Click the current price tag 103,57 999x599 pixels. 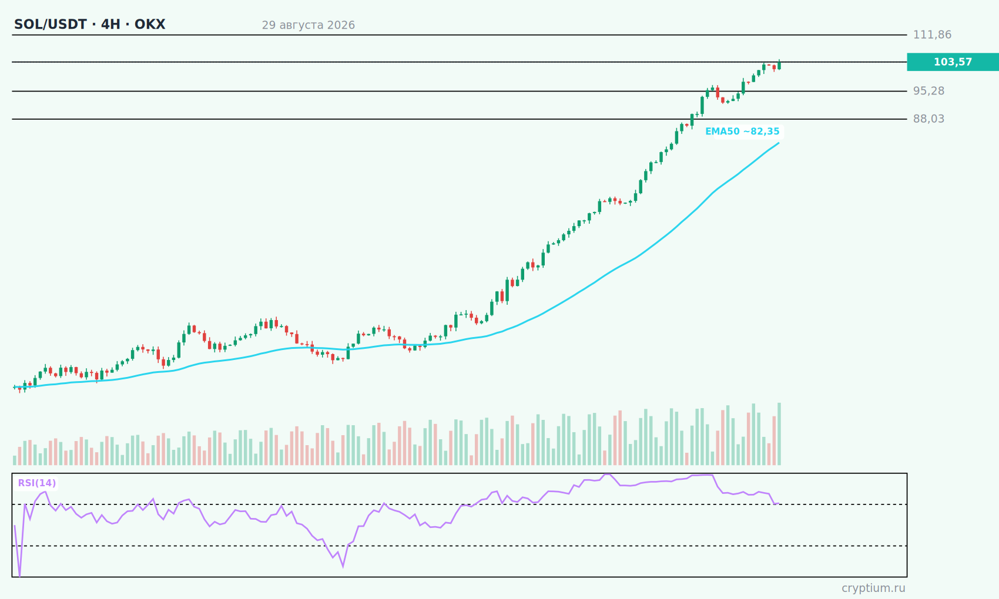(953, 62)
